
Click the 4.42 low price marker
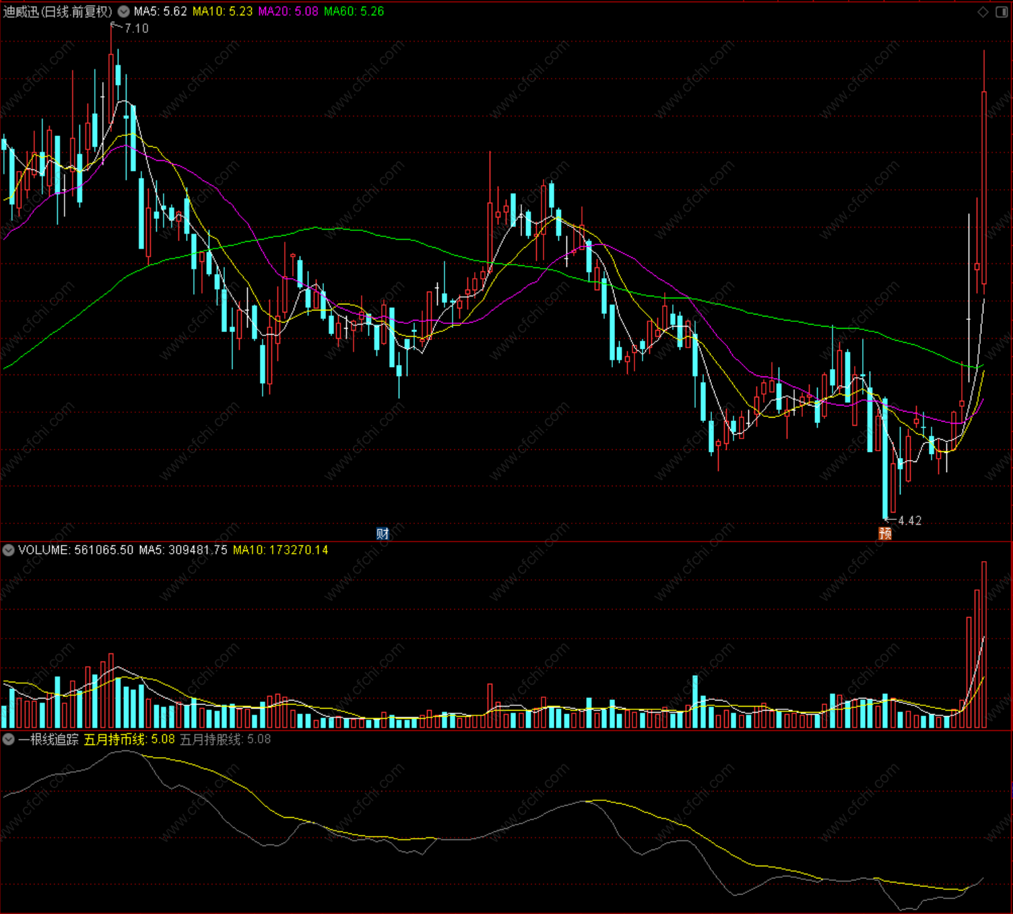click(x=910, y=521)
